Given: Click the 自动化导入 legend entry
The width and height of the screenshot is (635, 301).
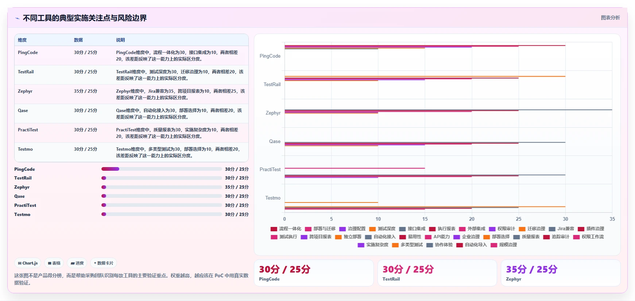Looking at the screenshot, I should coord(472,245).
